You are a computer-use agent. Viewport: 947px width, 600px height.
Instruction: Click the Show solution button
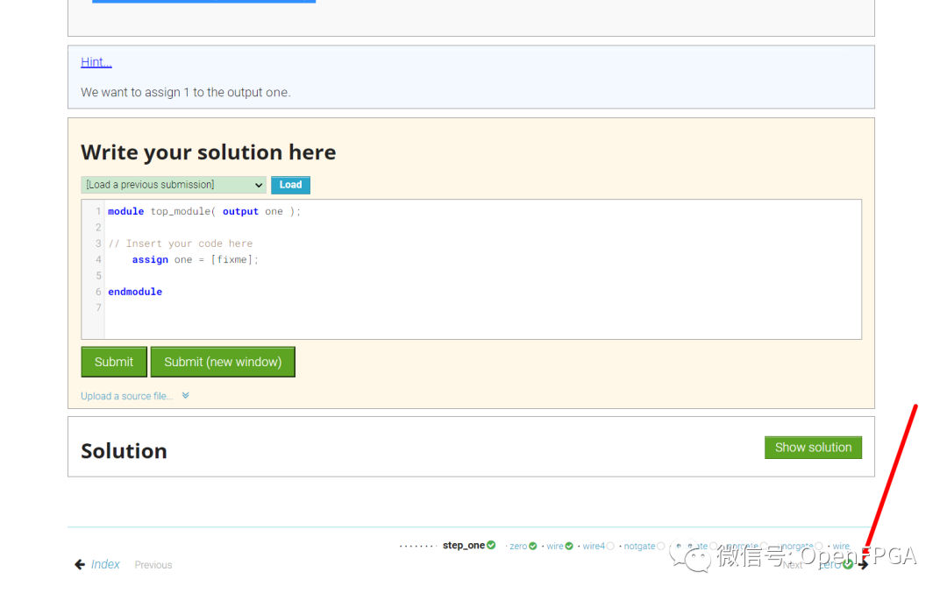[813, 448]
